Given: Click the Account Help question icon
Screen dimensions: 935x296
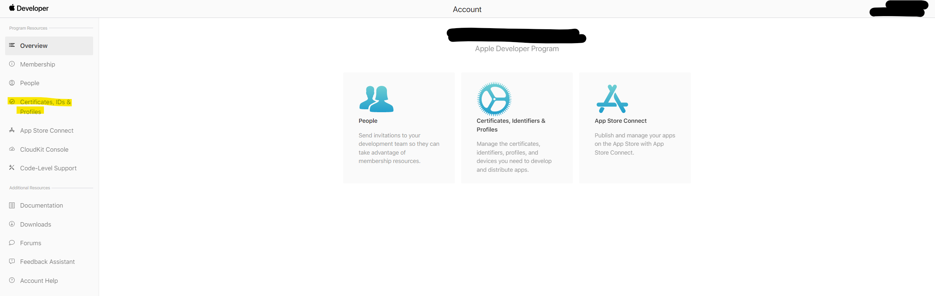Looking at the screenshot, I should tap(12, 280).
